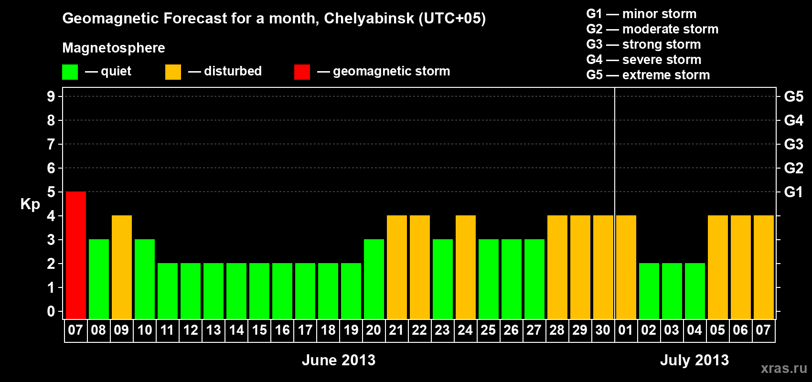Click the orange bar for June 21
Screen dimensions: 812x382
[397, 267]
